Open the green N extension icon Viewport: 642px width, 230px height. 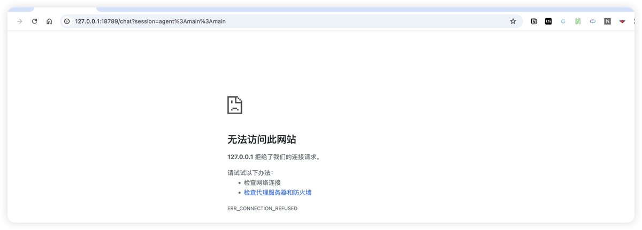click(x=578, y=21)
